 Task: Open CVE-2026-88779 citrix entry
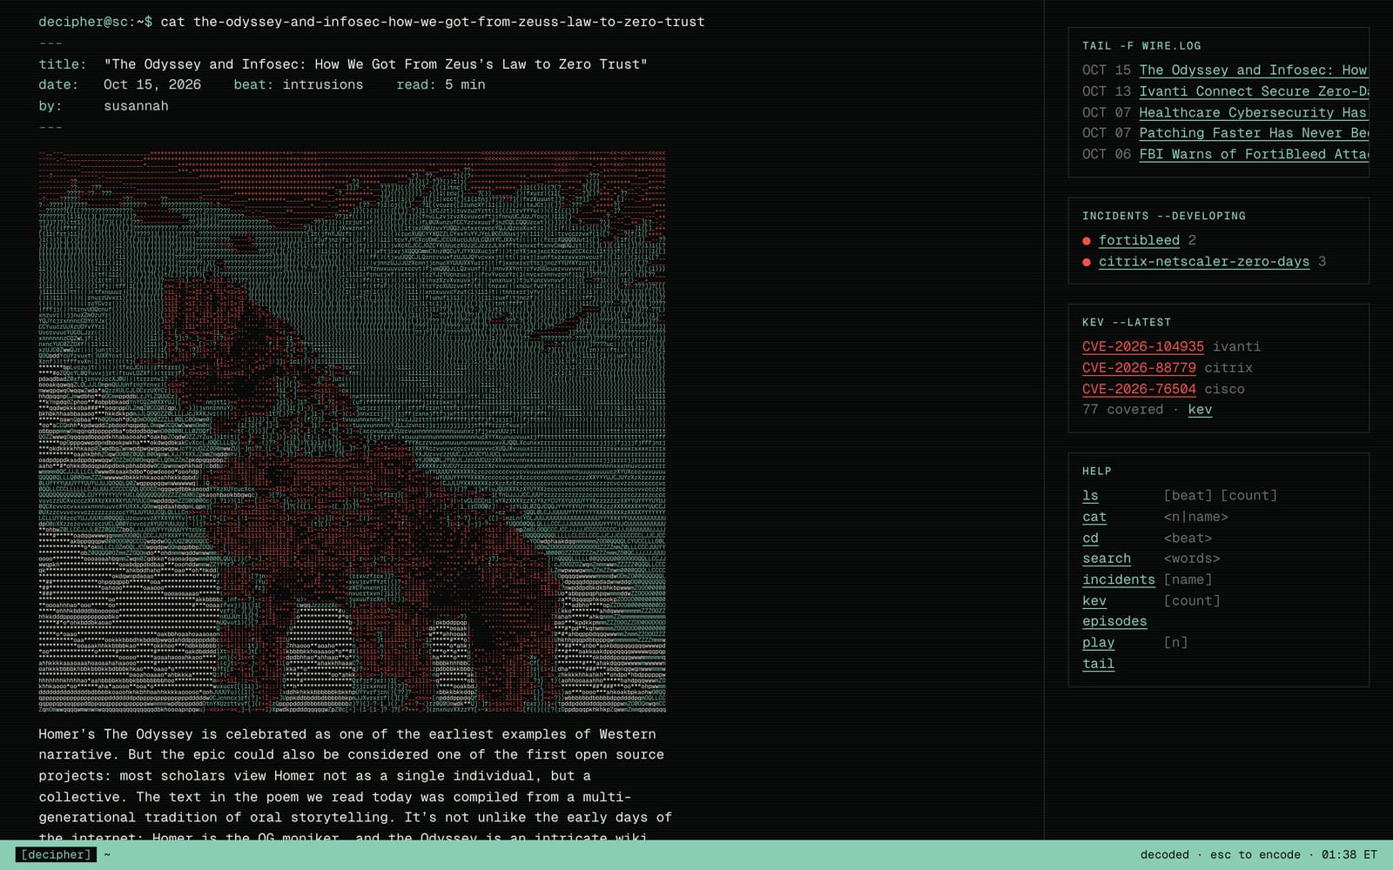[1139, 368]
